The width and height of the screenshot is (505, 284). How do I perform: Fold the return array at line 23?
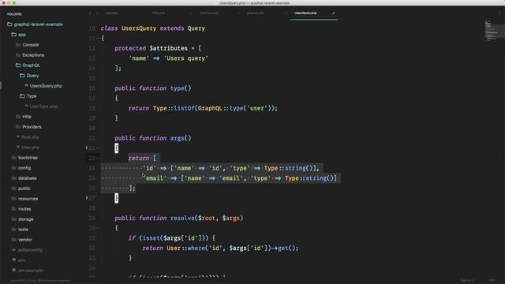(x=98, y=158)
